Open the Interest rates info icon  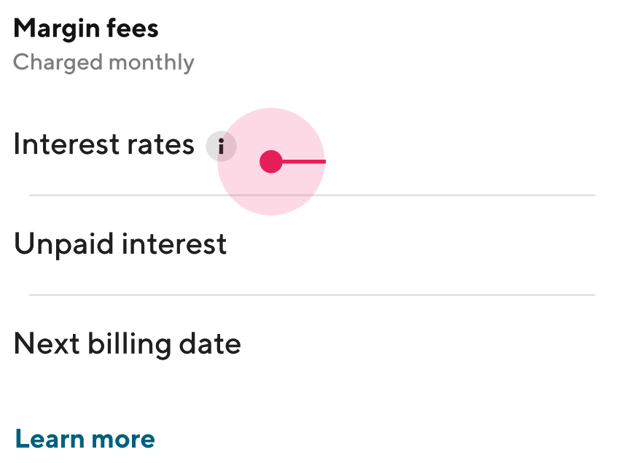[221, 146]
